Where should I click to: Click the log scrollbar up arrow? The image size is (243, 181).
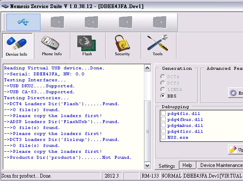click(x=148, y=68)
